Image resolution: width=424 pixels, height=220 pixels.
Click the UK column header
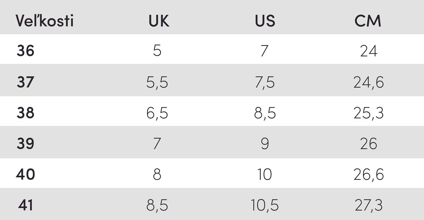pos(159,21)
